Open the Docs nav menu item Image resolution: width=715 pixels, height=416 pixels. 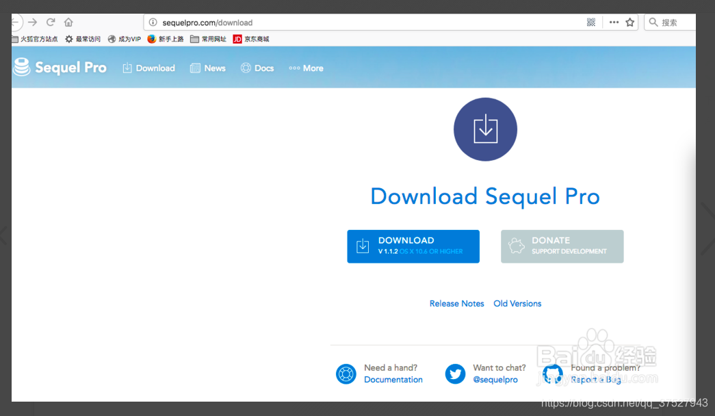pyautogui.click(x=257, y=68)
